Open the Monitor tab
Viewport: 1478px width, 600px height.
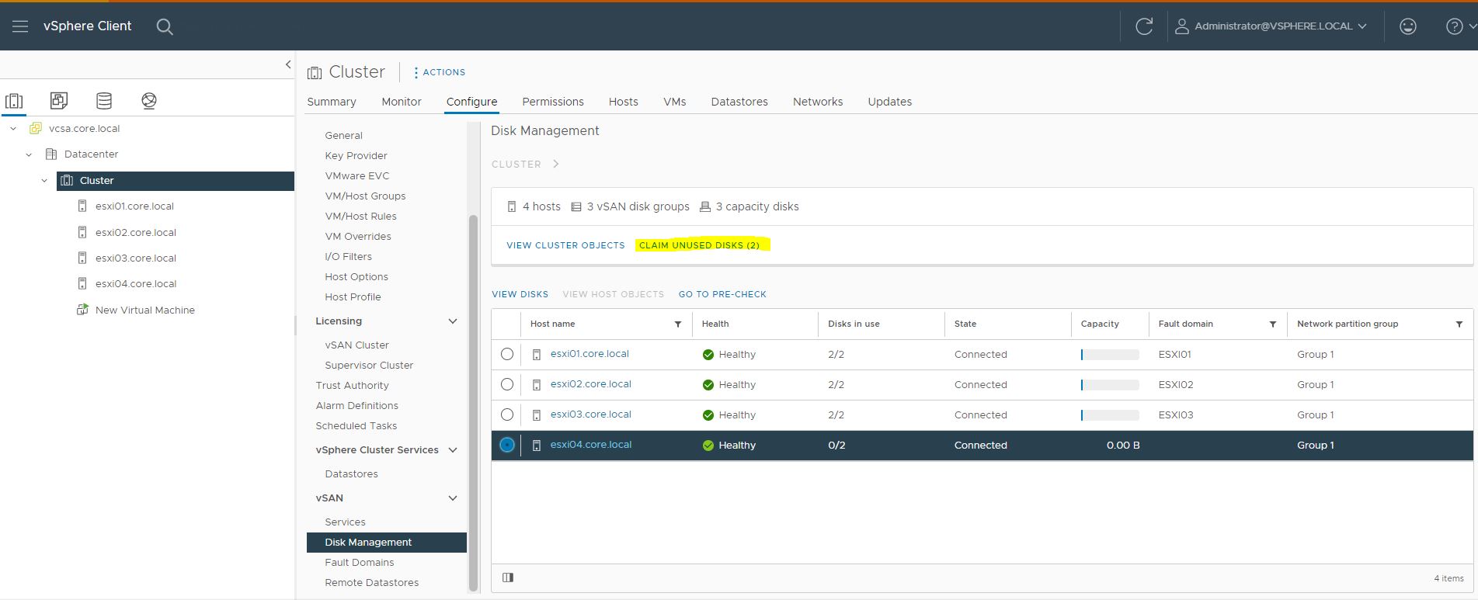tap(402, 102)
